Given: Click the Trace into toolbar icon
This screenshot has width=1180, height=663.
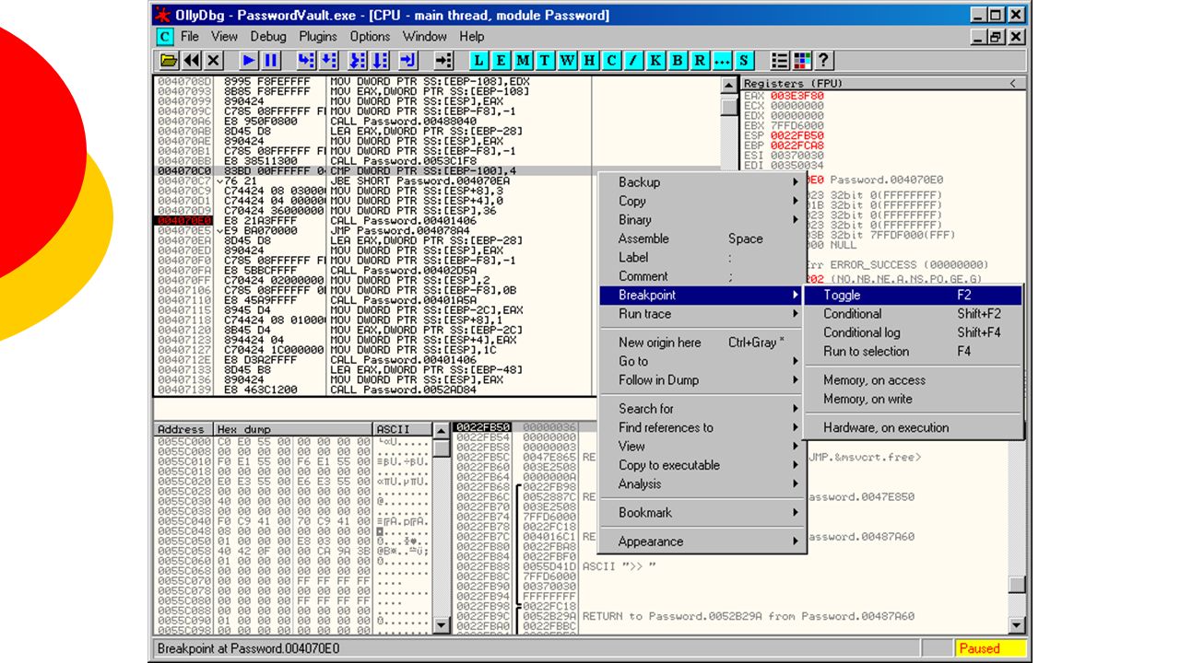Looking at the screenshot, I should coord(359,60).
